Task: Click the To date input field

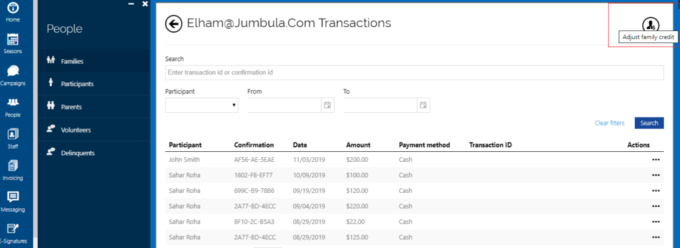Action: tap(381, 105)
